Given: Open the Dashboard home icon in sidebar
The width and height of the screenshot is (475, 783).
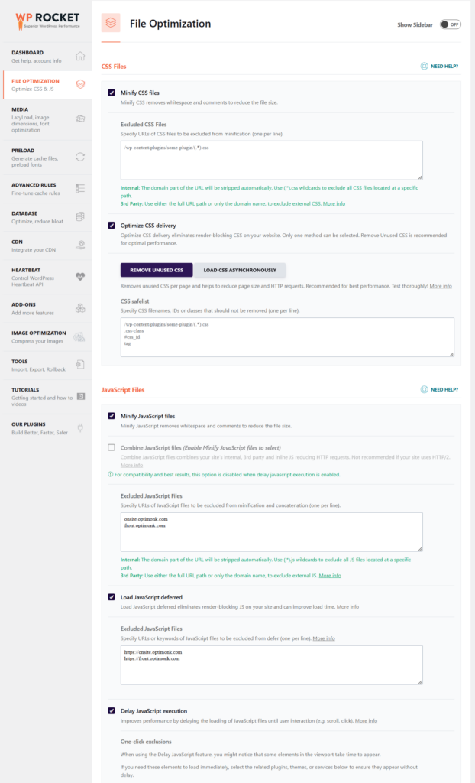Looking at the screenshot, I should point(79,56).
